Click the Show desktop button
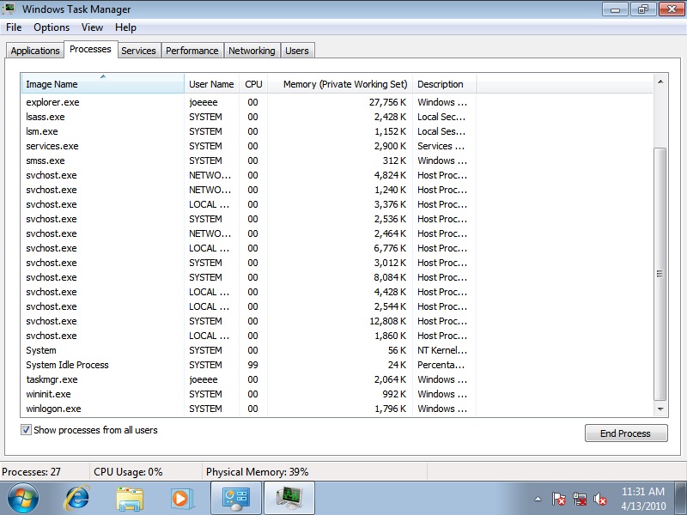 (681, 498)
